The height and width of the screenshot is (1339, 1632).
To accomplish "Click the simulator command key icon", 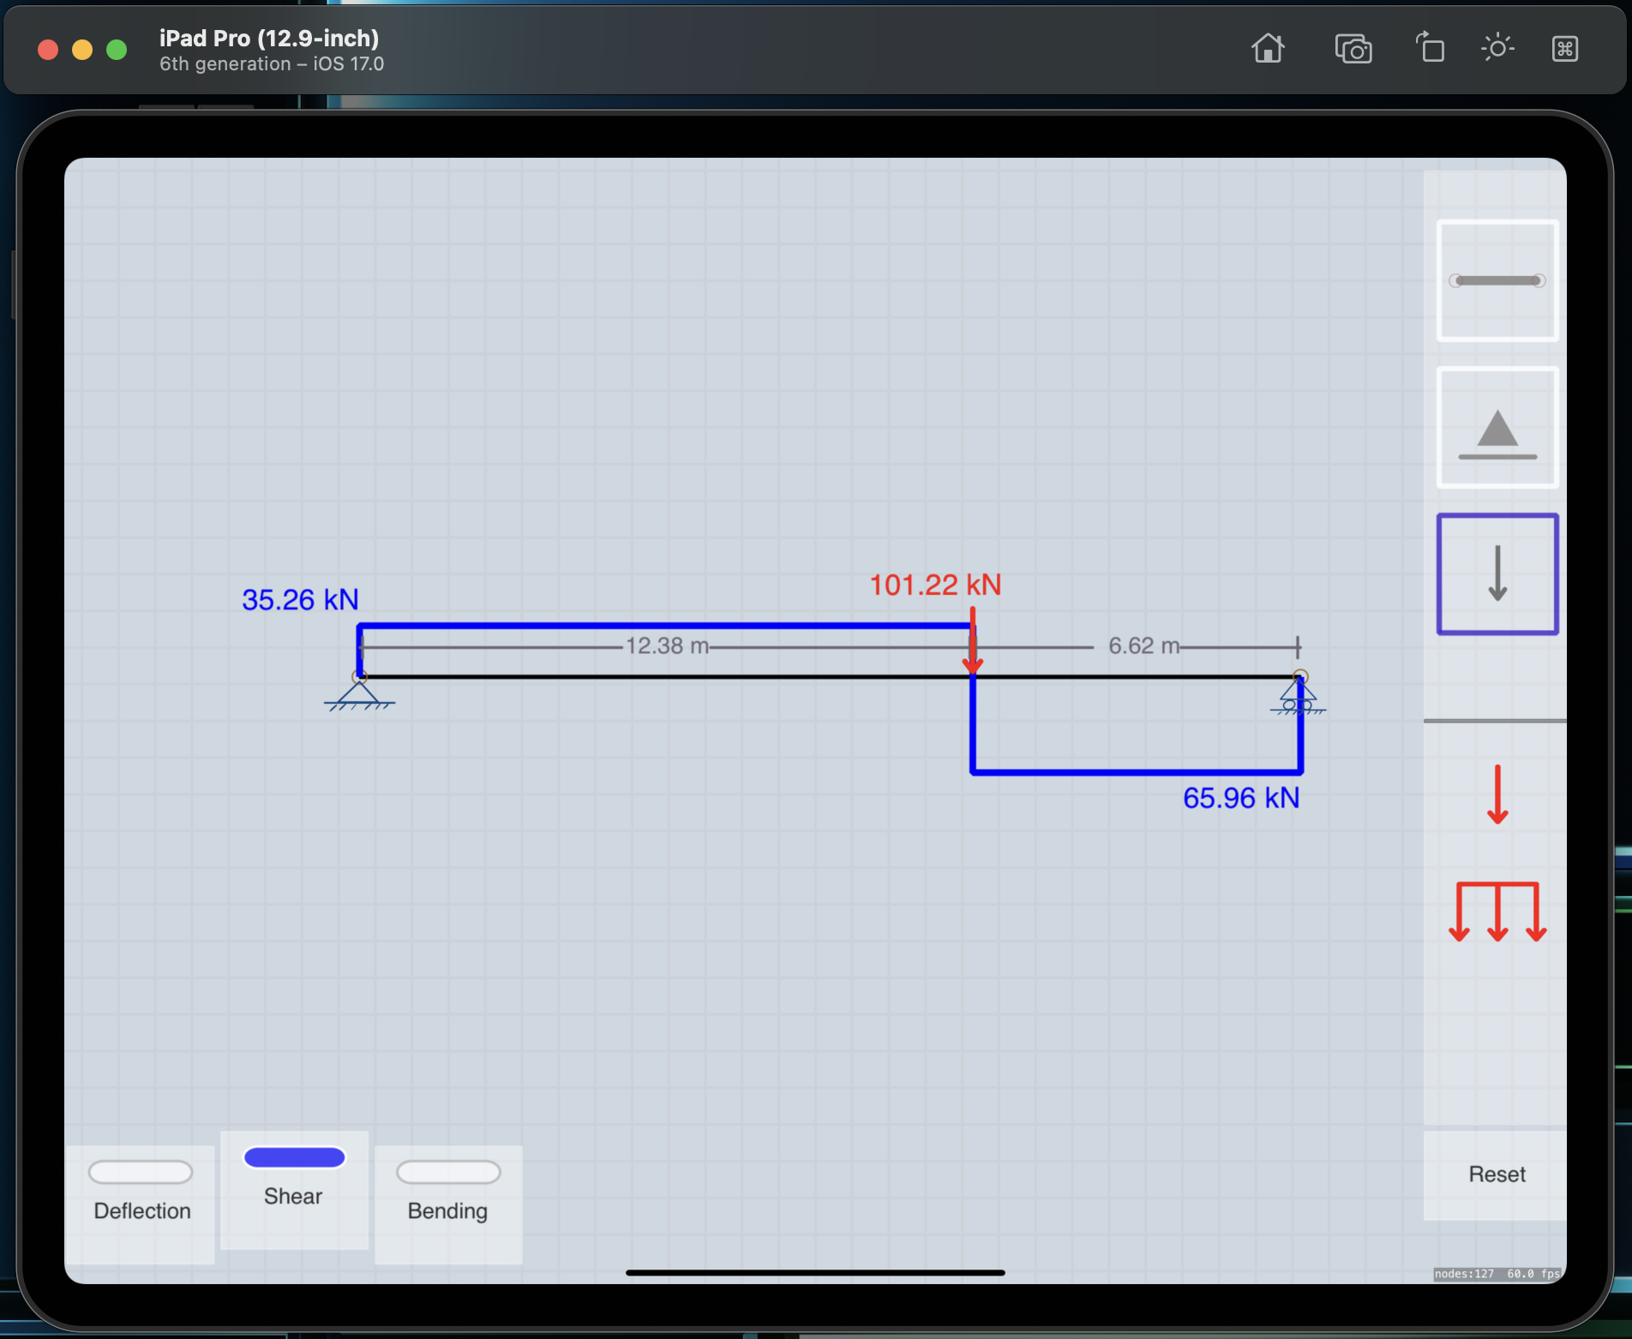I will tap(1565, 49).
